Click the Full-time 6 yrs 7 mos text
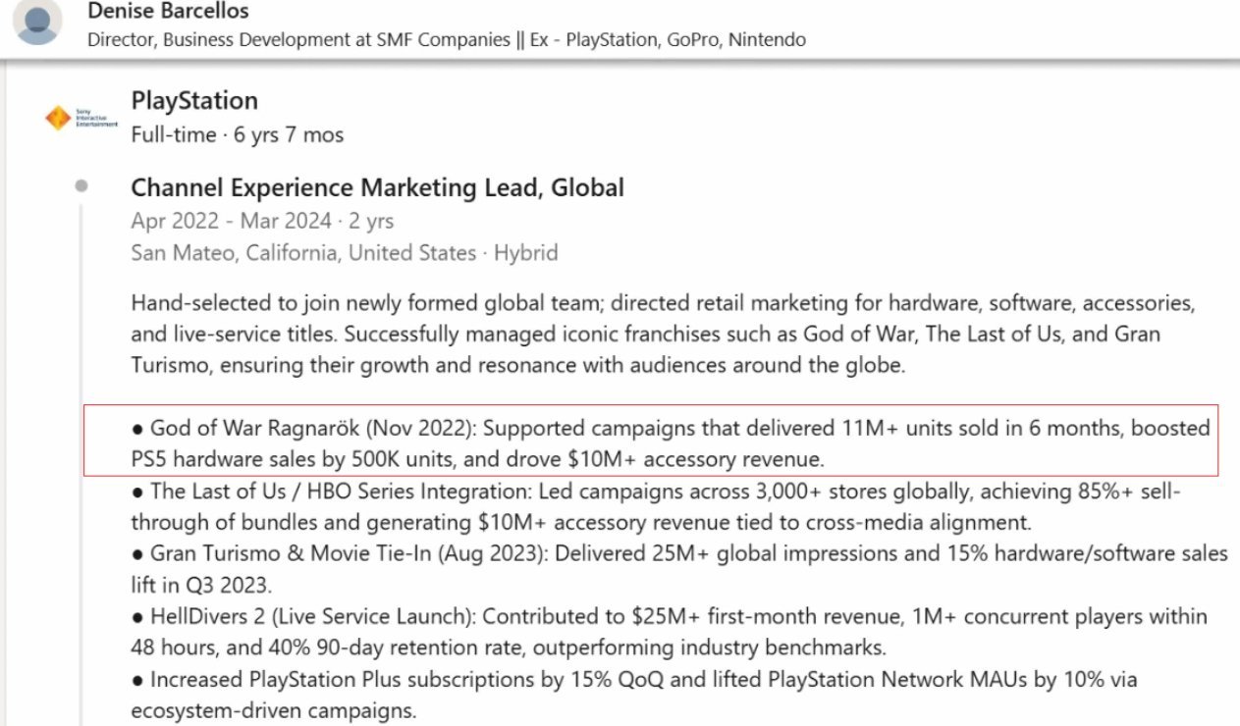The width and height of the screenshot is (1240, 726). 238,134
